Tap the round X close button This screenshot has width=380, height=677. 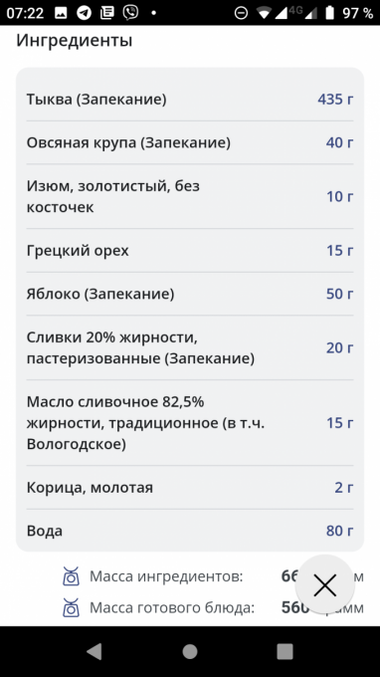pos(324,584)
